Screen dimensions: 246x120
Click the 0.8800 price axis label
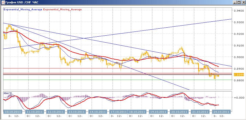click(239, 80)
